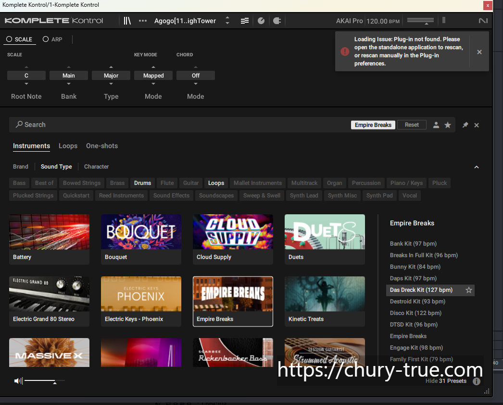The image size is (503, 405).
Task: Select the Brand filter tab
Action: (21, 167)
